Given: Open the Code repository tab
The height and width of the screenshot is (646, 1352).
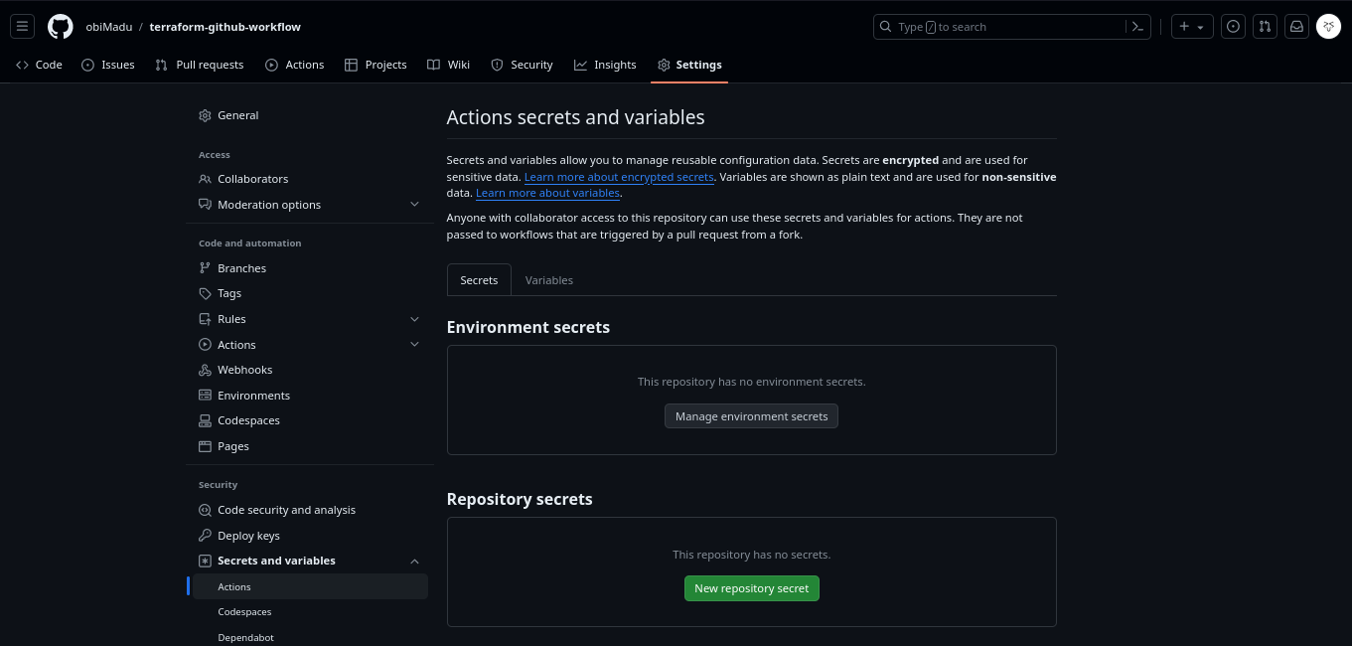Looking at the screenshot, I should (40, 65).
